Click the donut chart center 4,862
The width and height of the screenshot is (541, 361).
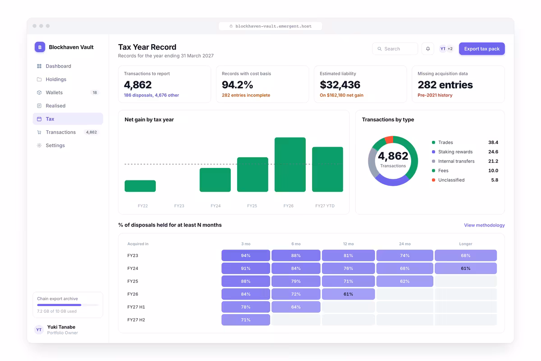(x=393, y=156)
